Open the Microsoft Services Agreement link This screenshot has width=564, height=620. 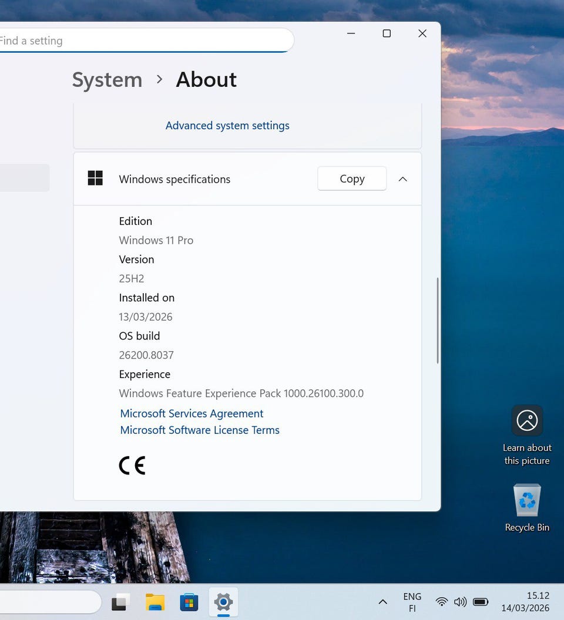tap(192, 413)
